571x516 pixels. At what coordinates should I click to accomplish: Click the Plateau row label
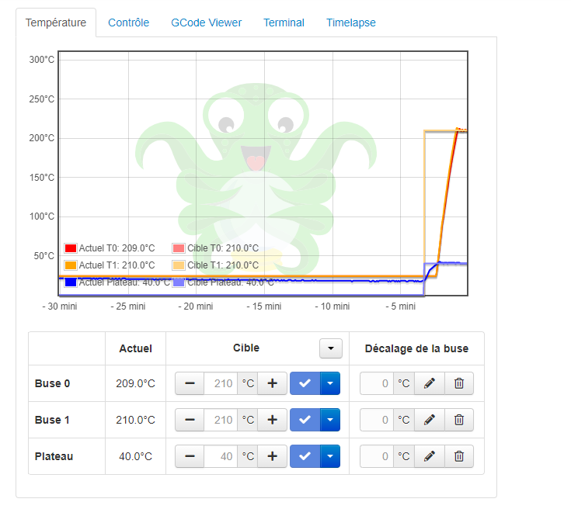[x=54, y=456]
